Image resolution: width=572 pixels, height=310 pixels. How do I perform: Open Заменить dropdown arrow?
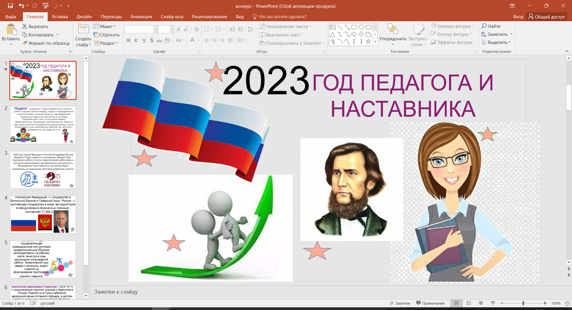tap(511, 34)
